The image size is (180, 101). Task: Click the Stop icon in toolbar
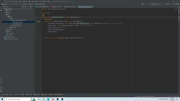tap(171, 4)
